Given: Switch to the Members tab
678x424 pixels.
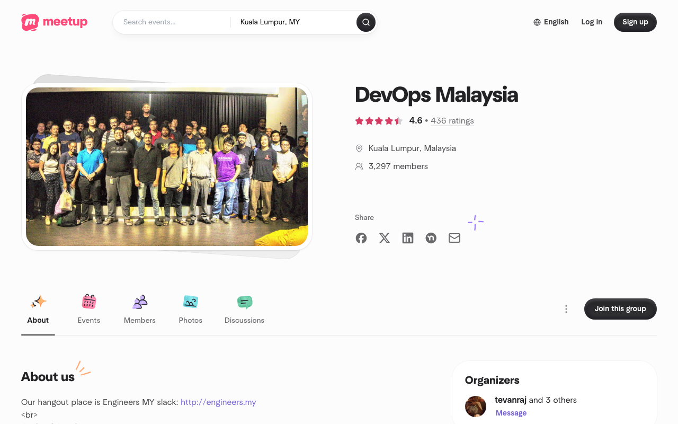Looking at the screenshot, I should [139, 310].
